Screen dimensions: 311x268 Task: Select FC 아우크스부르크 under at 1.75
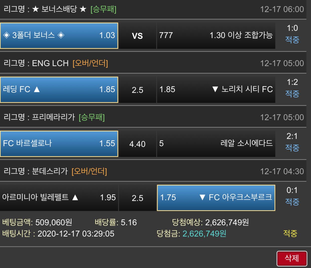click(216, 198)
